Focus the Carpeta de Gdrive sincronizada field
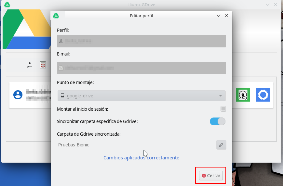Screen dimensions: 283x186 point(134,145)
